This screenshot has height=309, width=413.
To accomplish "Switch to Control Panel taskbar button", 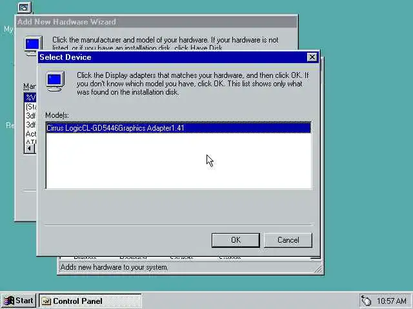I will coord(90,301).
